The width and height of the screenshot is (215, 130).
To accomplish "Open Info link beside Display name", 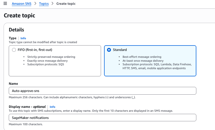I will coord(52,107).
